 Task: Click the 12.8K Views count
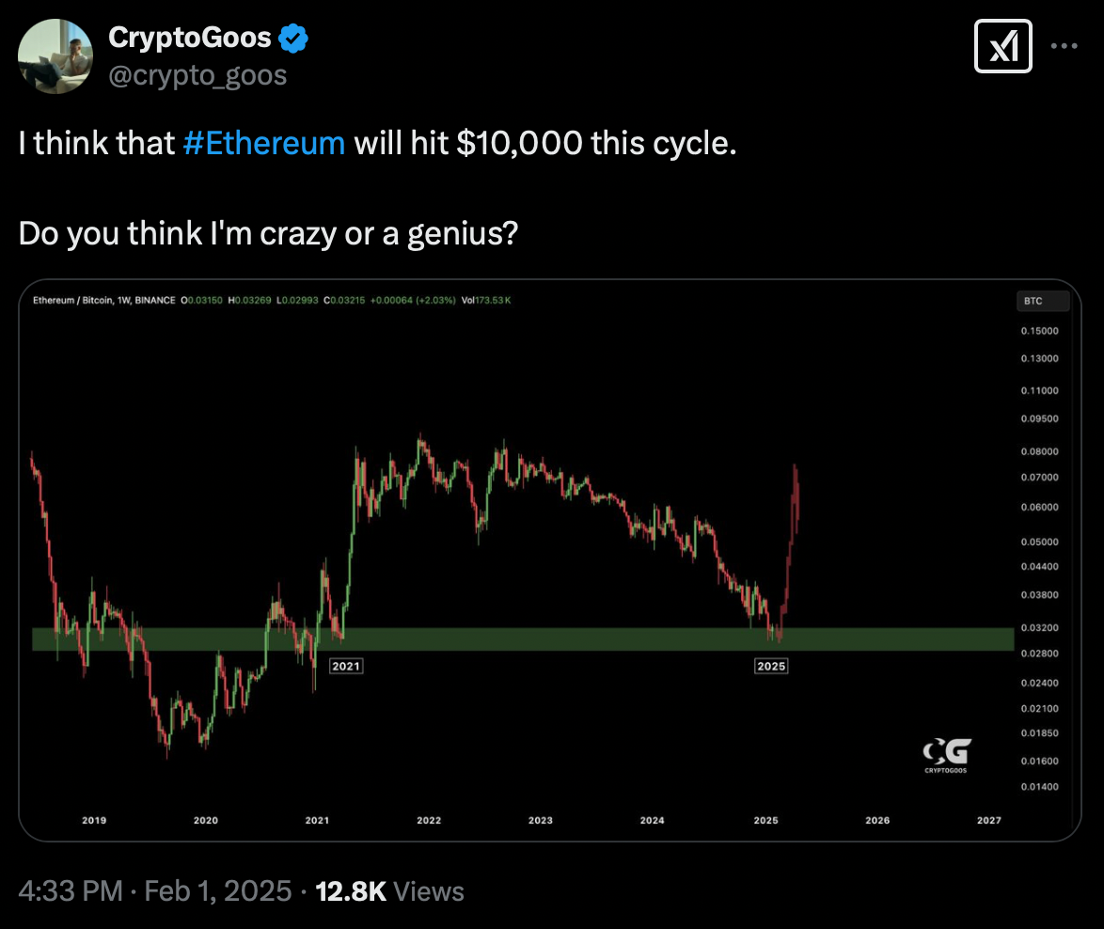389,891
